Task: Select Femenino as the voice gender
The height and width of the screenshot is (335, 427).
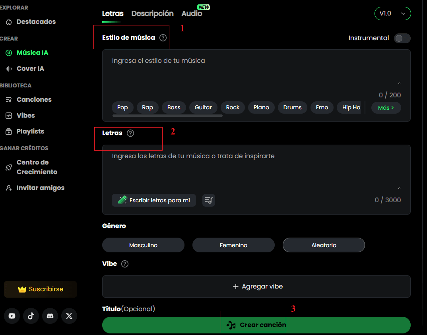Action: tap(233, 245)
